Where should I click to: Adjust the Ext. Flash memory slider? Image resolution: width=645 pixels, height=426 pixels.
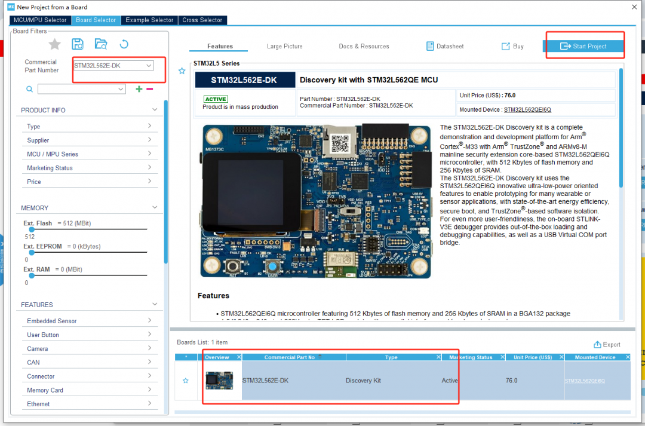(31, 229)
